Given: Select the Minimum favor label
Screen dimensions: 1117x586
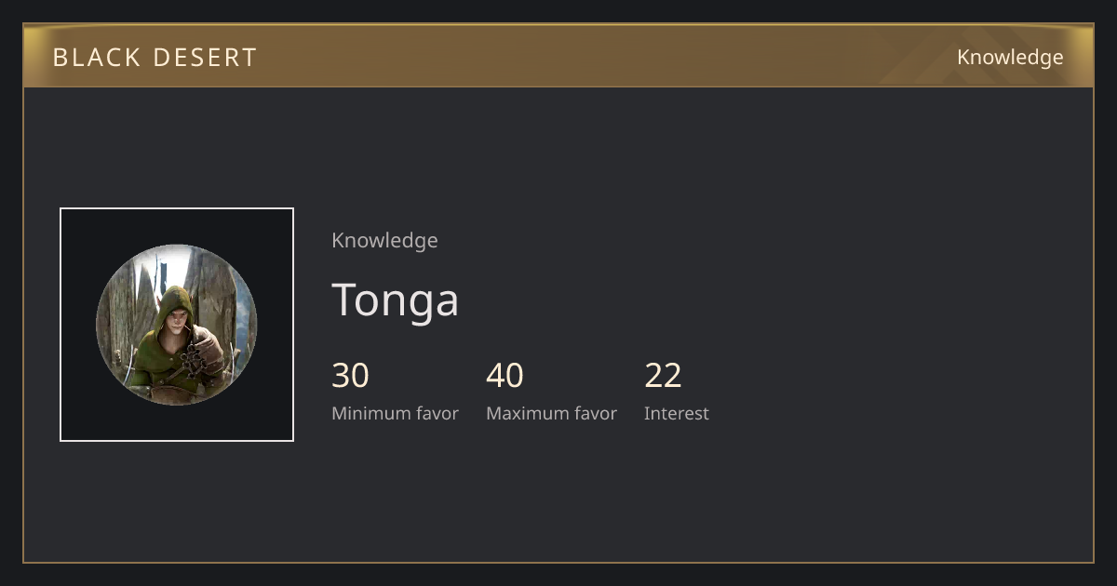Looking at the screenshot, I should [395, 413].
